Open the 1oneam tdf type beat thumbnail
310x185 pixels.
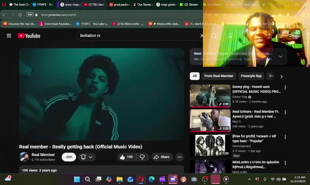point(210,145)
